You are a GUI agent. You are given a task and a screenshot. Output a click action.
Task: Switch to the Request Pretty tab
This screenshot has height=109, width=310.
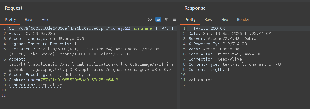pos(10,20)
